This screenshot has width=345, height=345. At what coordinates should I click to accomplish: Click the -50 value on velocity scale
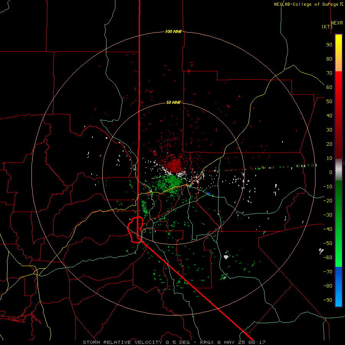[328, 243]
